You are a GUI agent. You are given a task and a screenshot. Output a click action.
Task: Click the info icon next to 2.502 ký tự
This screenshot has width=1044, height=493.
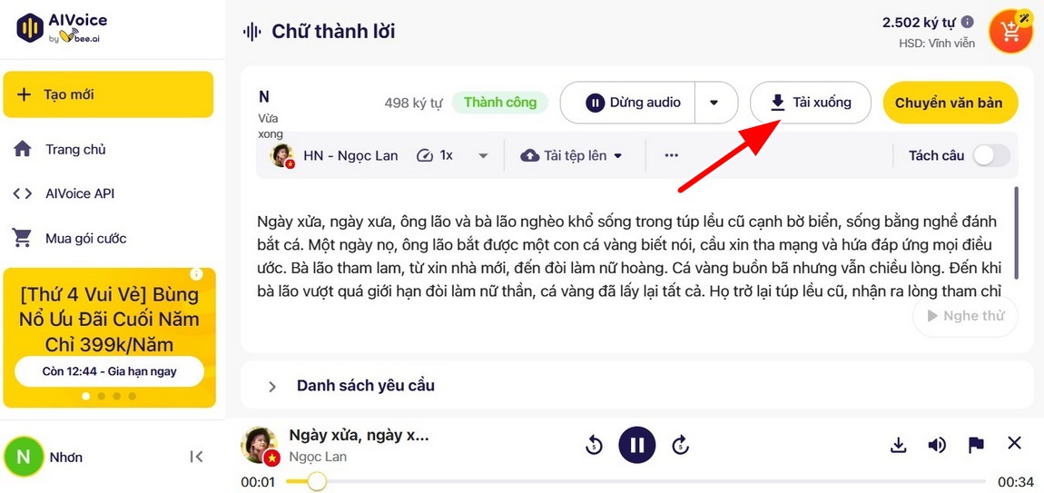968,22
